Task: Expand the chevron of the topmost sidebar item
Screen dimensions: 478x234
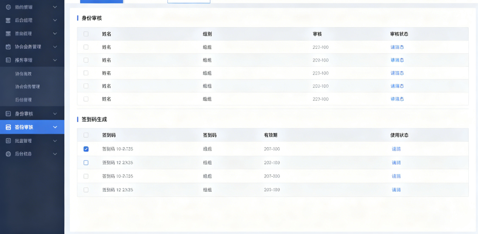Action: tap(55, 7)
